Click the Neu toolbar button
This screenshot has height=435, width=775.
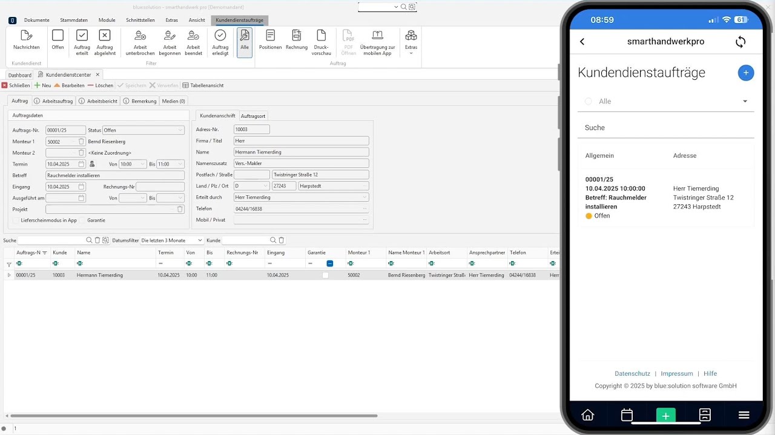tap(42, 86)
